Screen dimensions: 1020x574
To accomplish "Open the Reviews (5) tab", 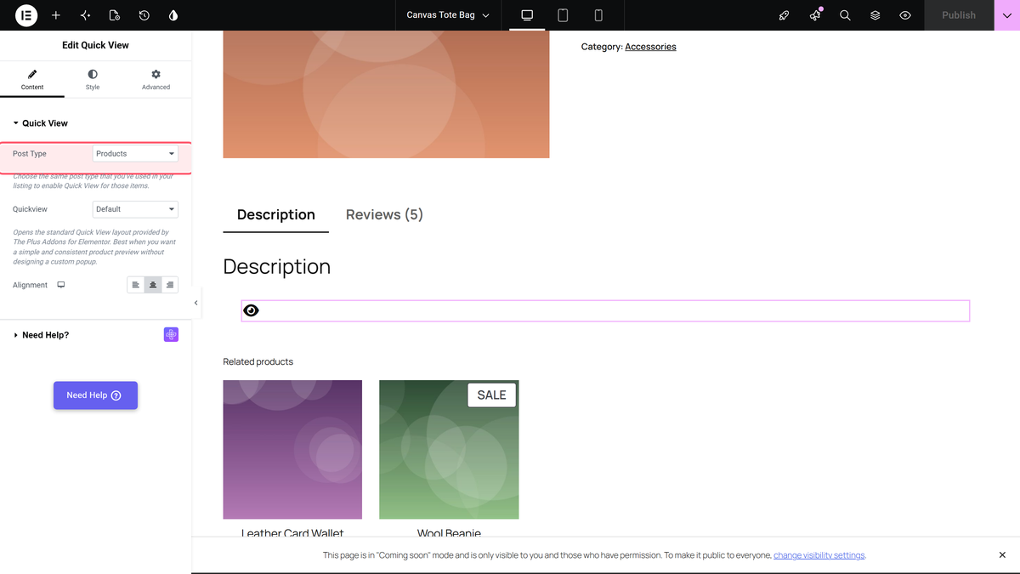I will [384, 214].
